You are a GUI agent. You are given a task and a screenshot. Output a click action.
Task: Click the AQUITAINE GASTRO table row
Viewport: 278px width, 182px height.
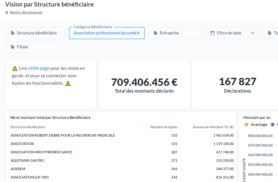point(27,160)
